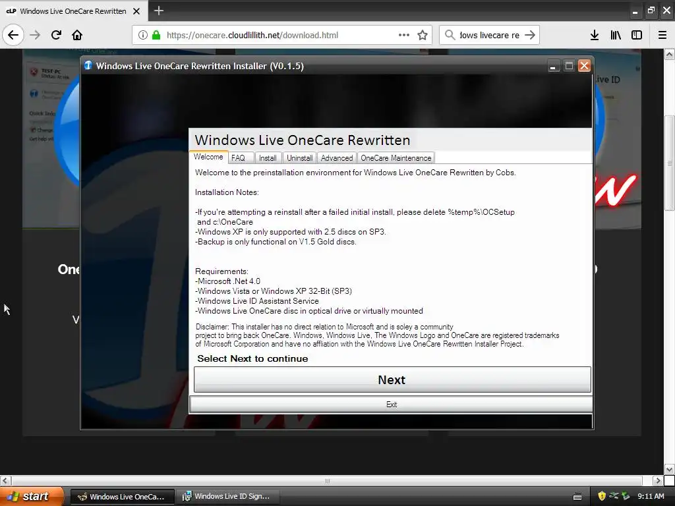Click the horizontal scrollbar thumb
Viewport: 675px width, 506px height.
(x=327, y=480)
